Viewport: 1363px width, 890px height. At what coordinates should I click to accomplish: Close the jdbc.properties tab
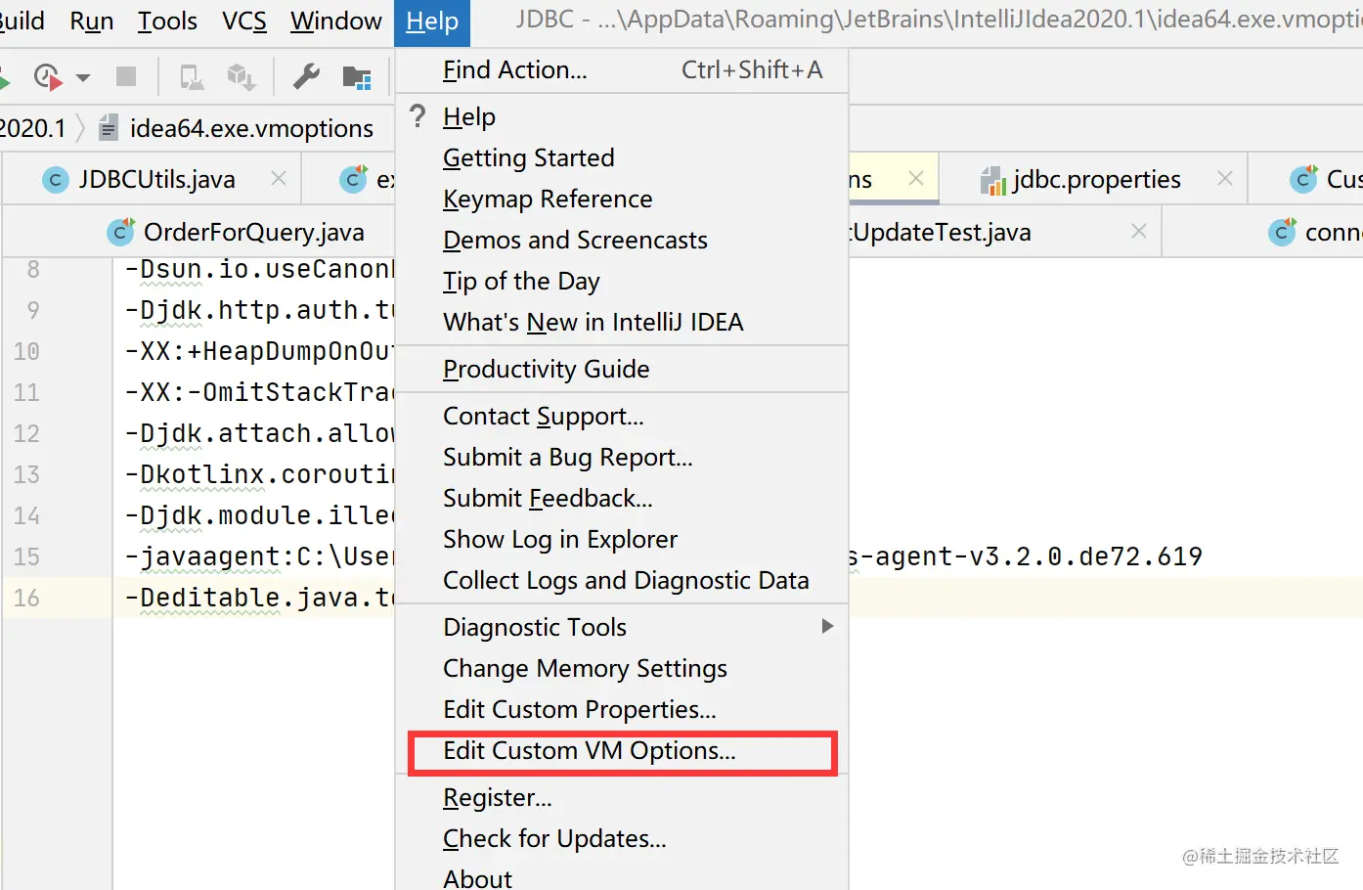coord(1224,178)
